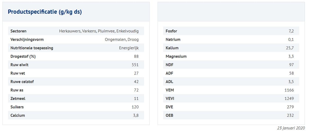312x136 pixels.
Task: Select the VEVI value 1249
Action: 289,99
